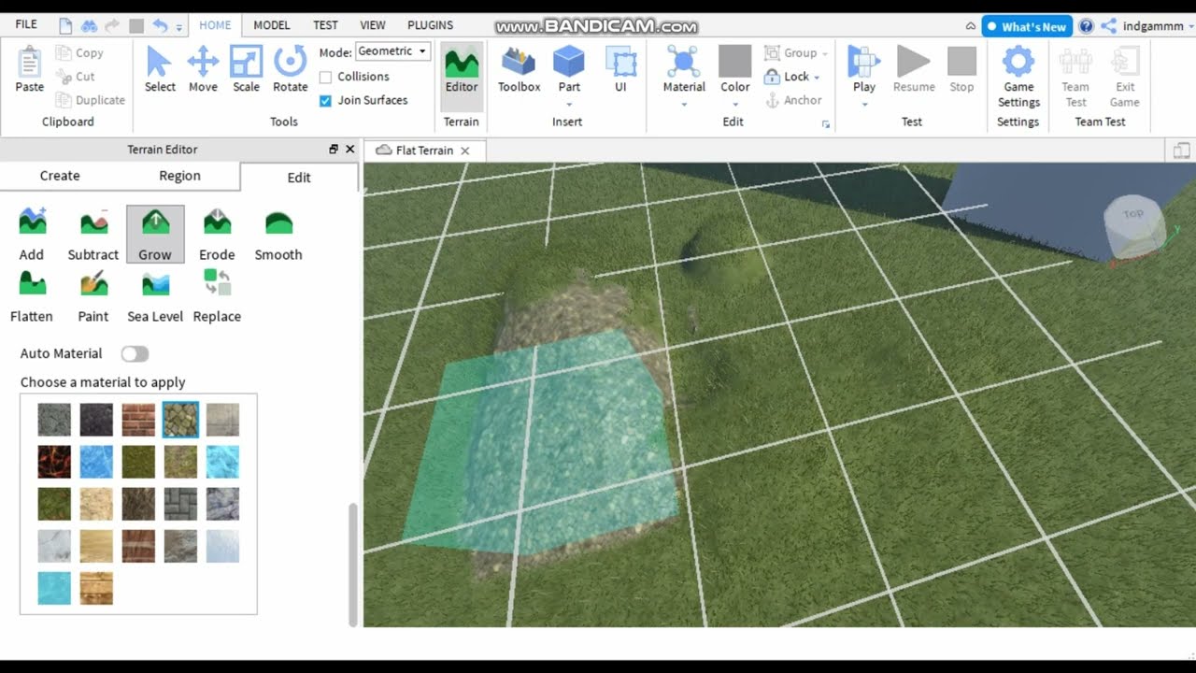The height and width of the screenshot is (673, 1196).
Task: Switch to the MODEL ribbon tab
Action: (x=272, y=25)
